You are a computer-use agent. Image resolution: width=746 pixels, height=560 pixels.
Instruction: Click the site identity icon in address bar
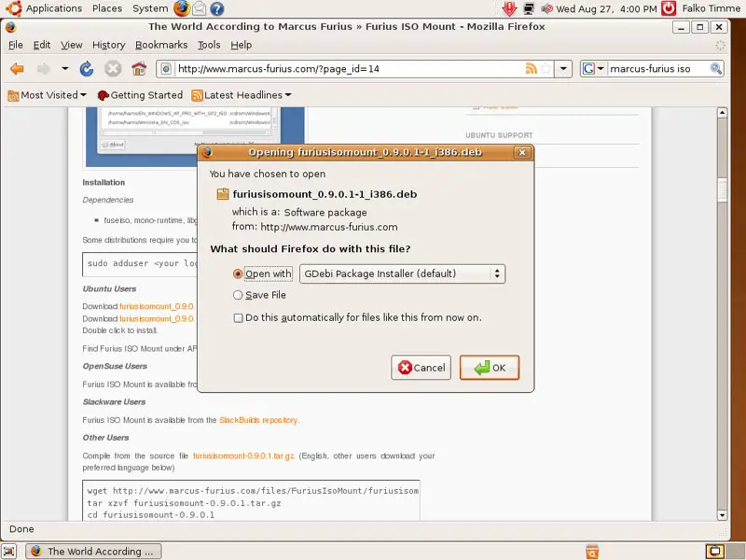(x=166, y=69)
